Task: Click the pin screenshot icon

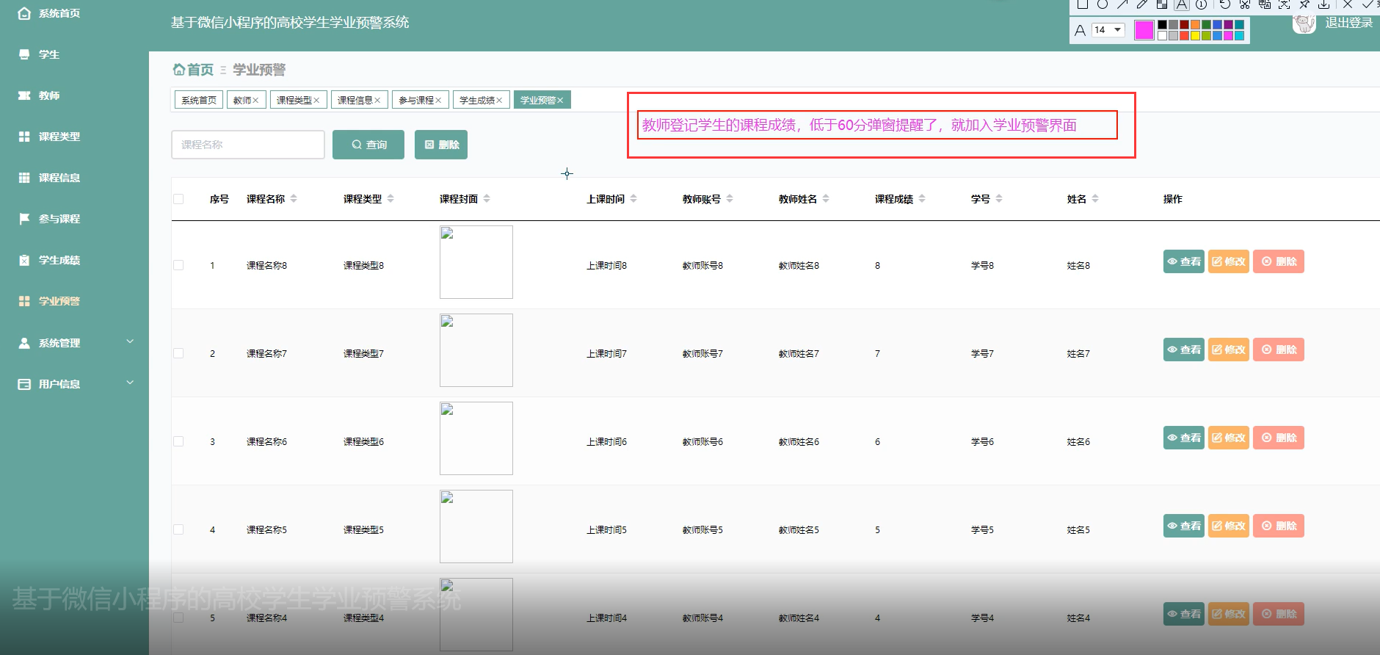Action: tap(1304, 4)
